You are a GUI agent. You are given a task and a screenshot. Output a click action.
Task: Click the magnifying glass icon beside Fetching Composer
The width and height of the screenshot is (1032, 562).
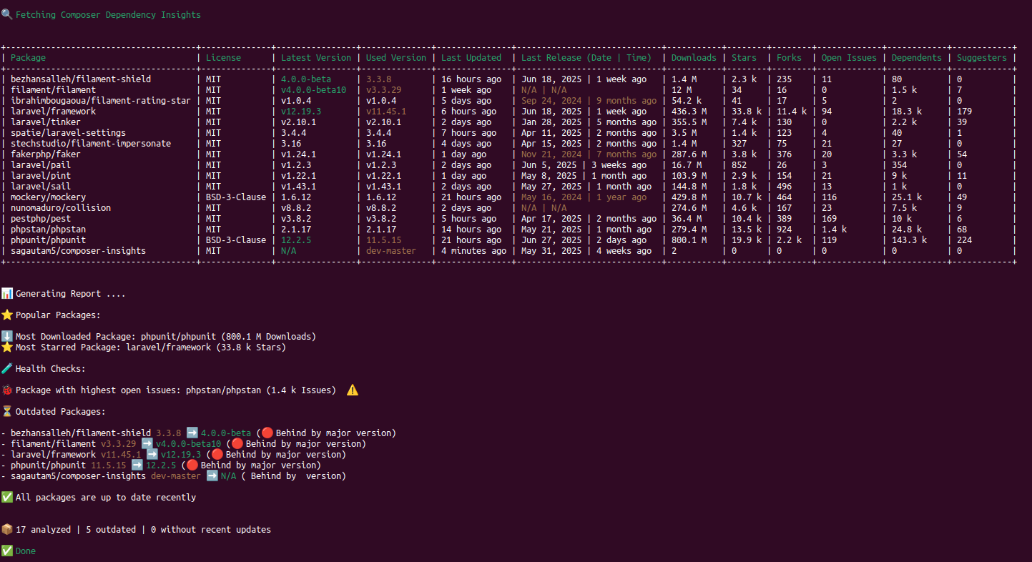coord(6,14)
